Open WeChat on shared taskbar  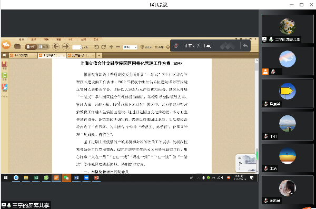click(x=66, y=177)
